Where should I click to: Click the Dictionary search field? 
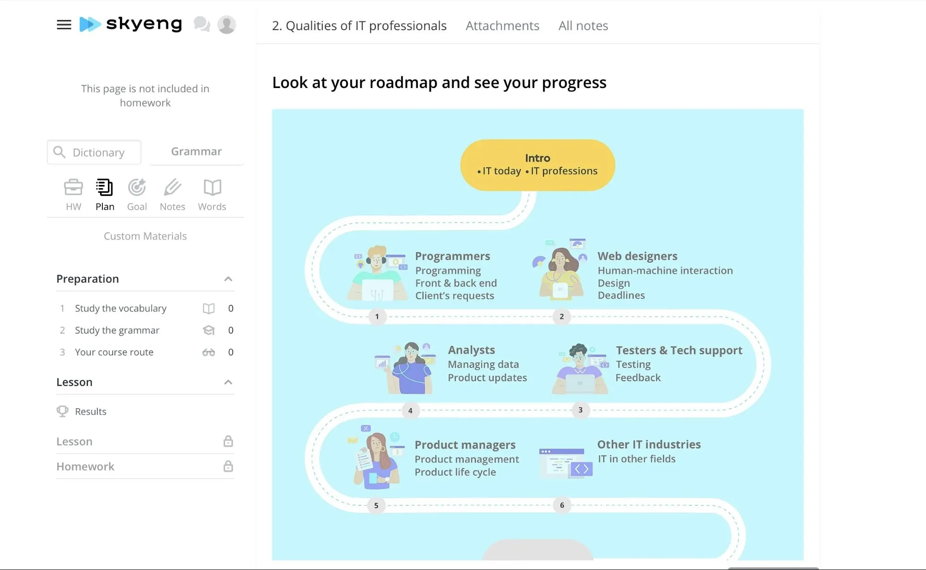point(93,152)
